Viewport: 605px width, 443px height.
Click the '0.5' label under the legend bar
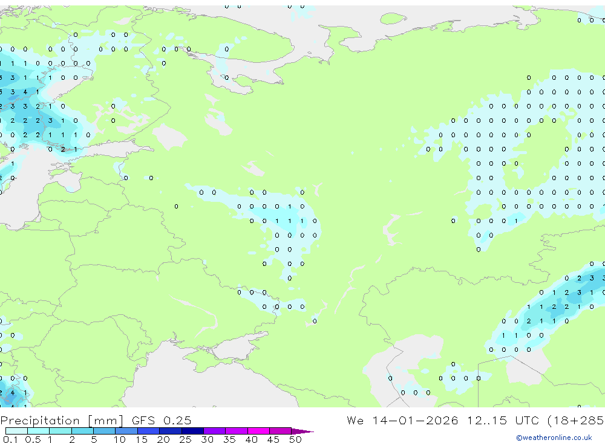click(33, 439)
